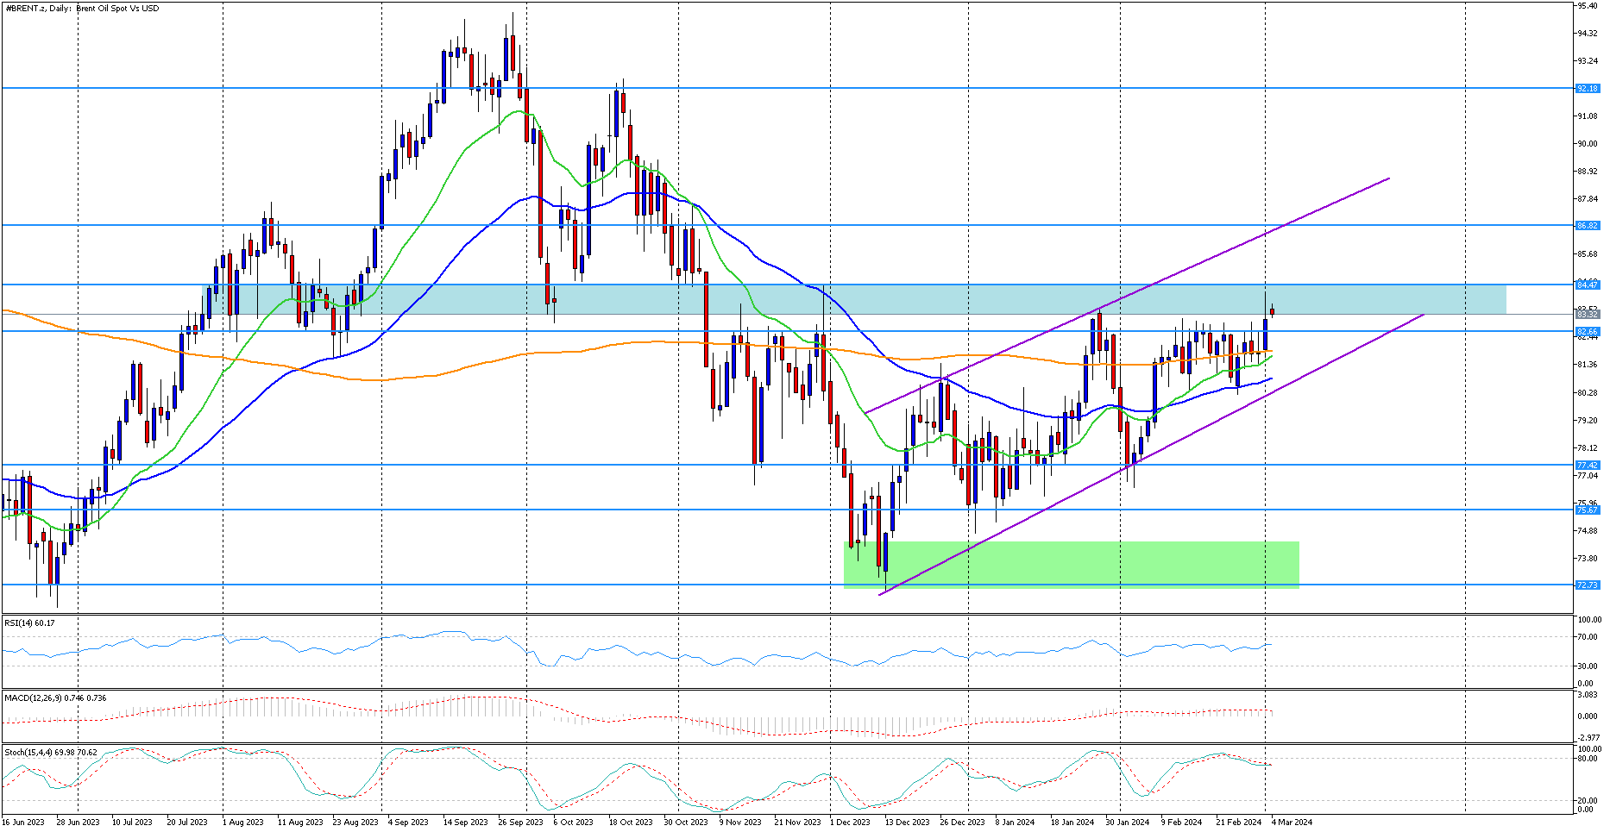Viewport: 1610px width, 832px height.
Task: Click the '26 Sep 2023' date label
Action: coord(521,823)
